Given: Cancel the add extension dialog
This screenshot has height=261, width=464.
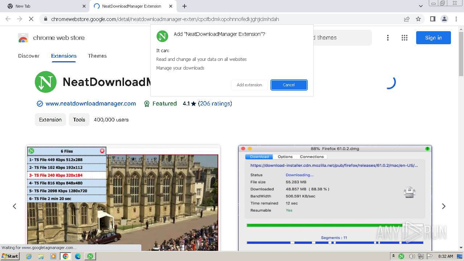Looking at the screenshot, I should [289, 85].
